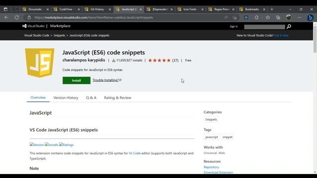
Task: Open the Download Extension link
Action: coord(218,173)
